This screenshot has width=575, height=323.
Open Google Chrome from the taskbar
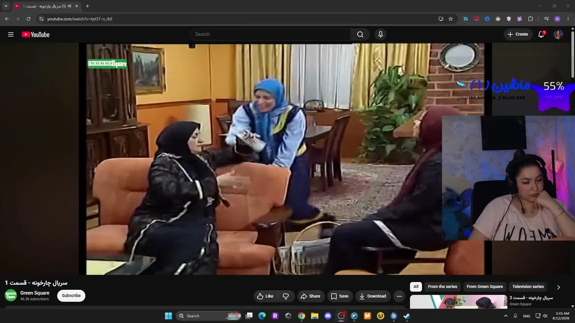[301, 316]
